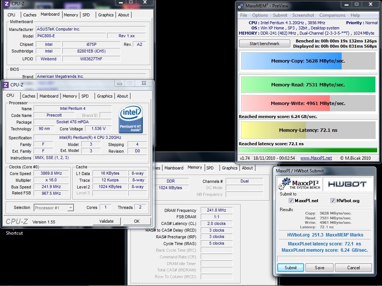Screen dimensions: 382x286
Task: Select About tab in bottom CPU-Z memory window
Action: pos(247,168)
